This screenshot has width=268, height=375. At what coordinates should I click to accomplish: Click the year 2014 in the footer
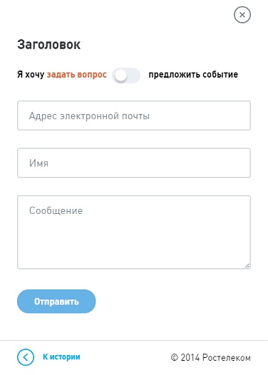[190, 358]
